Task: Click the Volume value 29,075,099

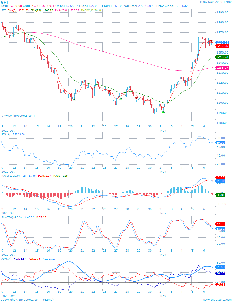Action: (146, 6)
